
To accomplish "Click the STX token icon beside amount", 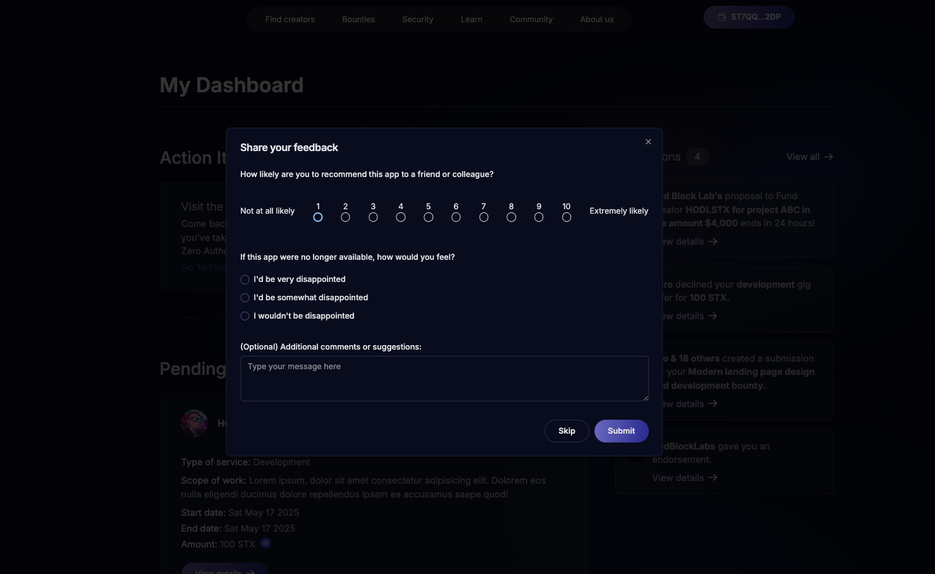I will (x=266, y=543).
